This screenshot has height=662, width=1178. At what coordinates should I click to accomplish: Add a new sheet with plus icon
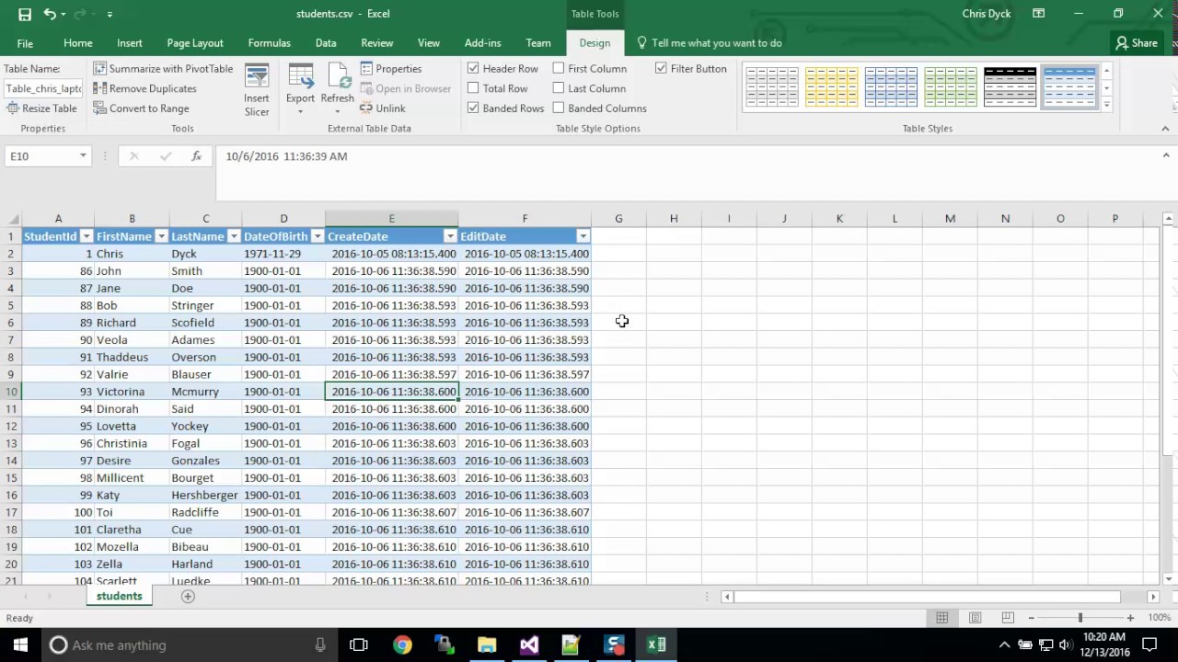[188, 597]
